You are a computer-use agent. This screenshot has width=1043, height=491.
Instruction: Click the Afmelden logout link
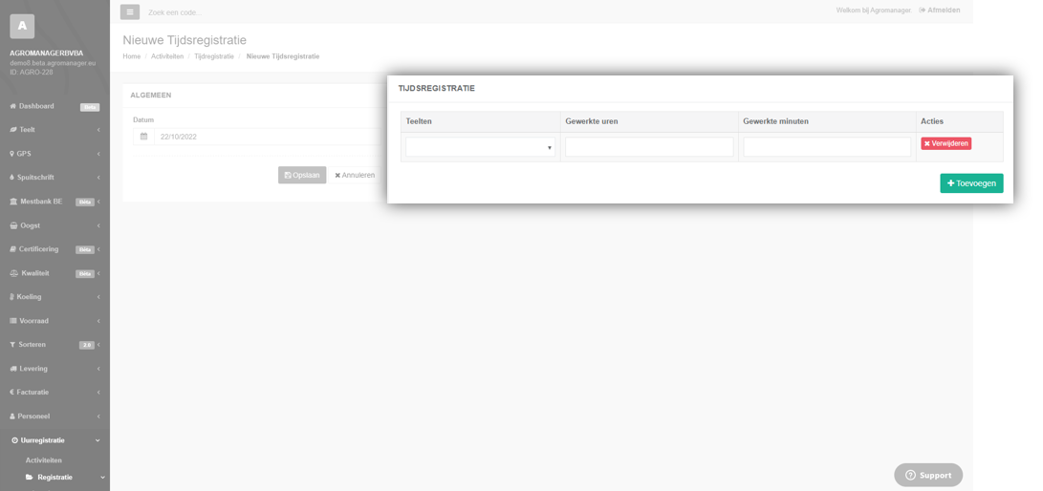[x=939, y=10]
